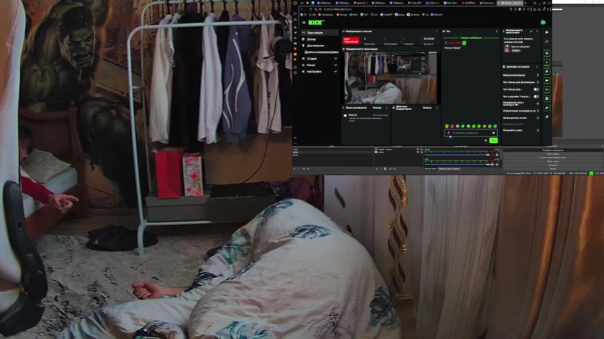Toggle the lightning widget in right rail

click(x=547, y=62)
